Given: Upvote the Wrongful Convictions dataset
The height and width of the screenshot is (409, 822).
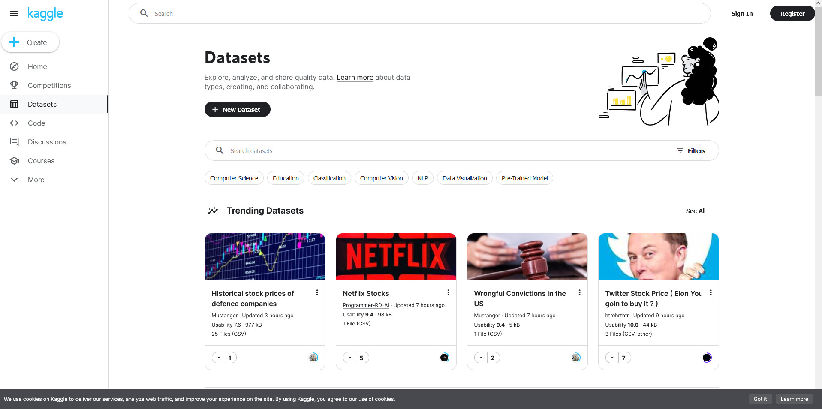Looking at the screenshot, I should pyautogui.click(x=481, y=358).
